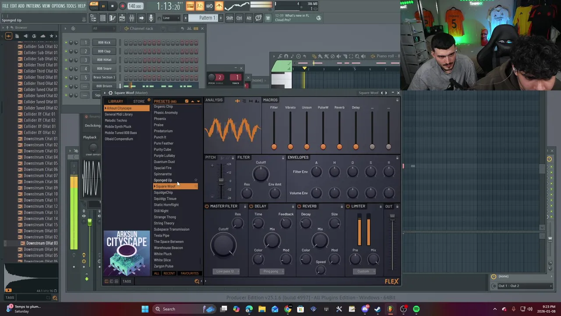Click the 140.000 tempo field
Viewport: 561px width, 316px height.
[135, 6]
